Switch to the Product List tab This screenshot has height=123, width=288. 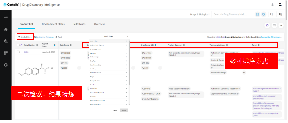click(x=27, y=24)
